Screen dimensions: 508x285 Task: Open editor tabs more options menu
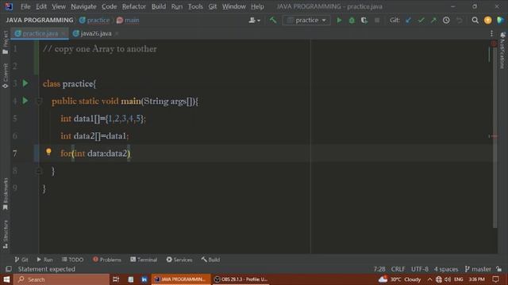(491, 33)
